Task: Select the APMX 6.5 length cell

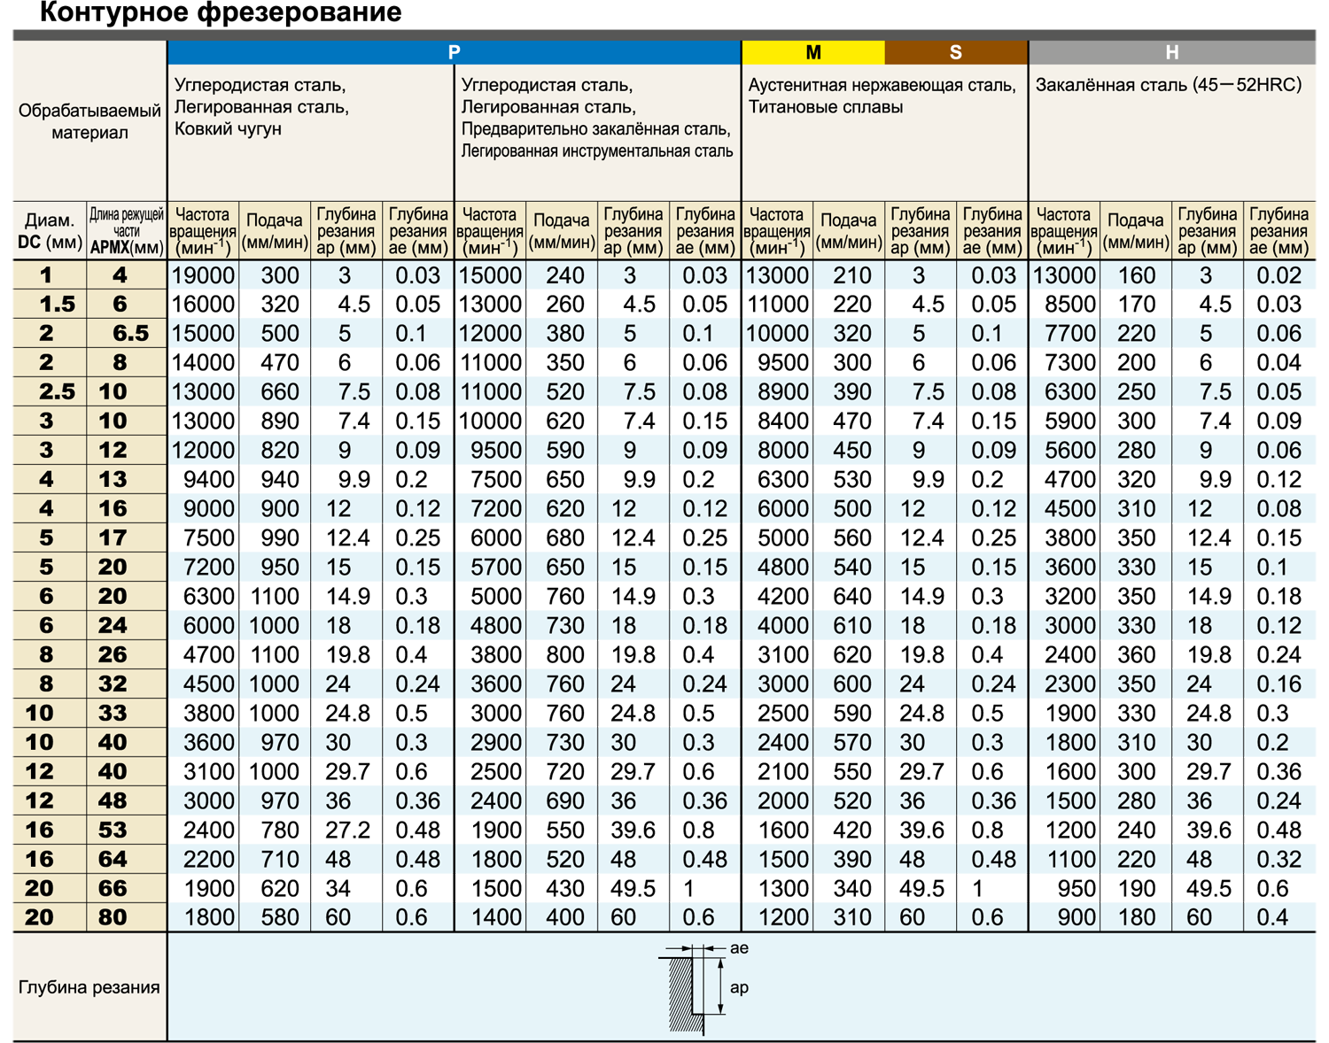Action: coord(127,334)
